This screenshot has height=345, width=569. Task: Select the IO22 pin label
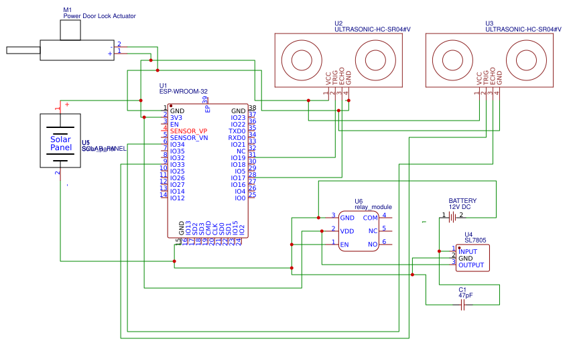(238, 125)
